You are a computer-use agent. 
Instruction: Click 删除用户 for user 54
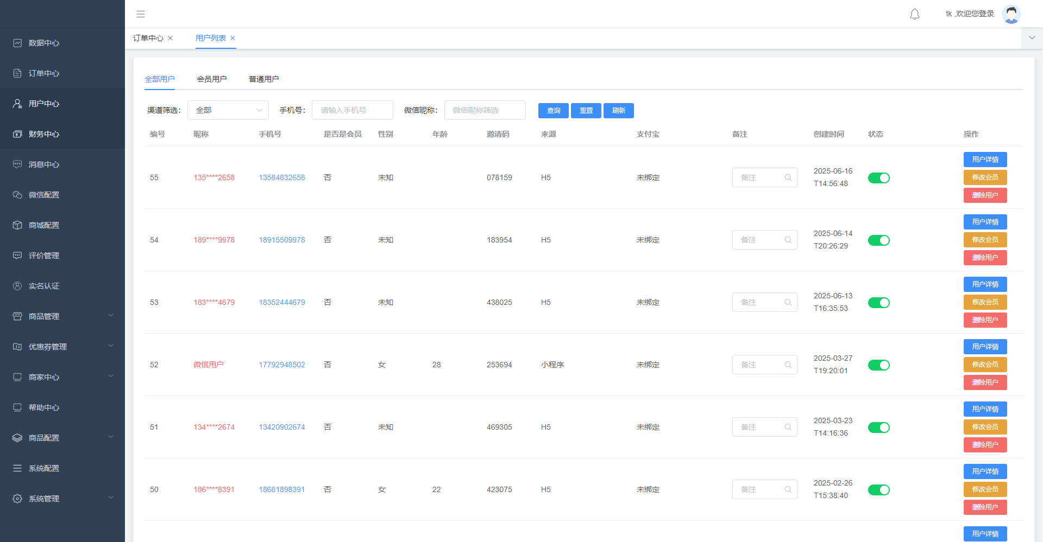(x=985, y=258)
